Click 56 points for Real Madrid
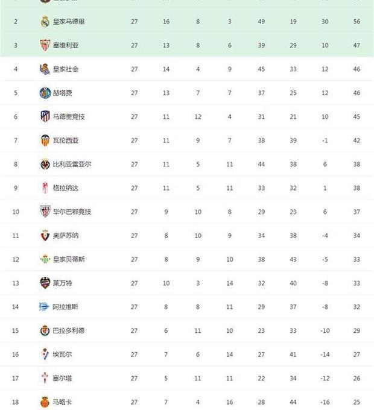The height and width of the screenshot is (410, 374). [x=357, y=22]
